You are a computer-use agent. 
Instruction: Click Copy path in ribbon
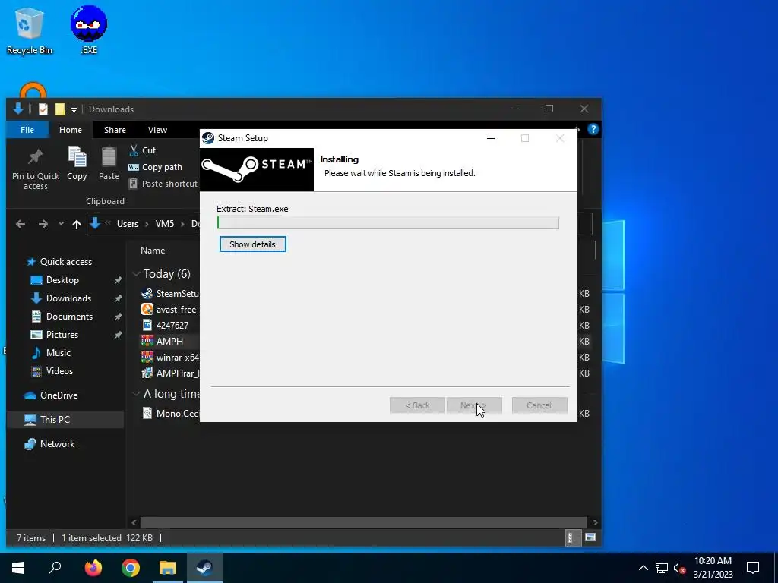155,167
